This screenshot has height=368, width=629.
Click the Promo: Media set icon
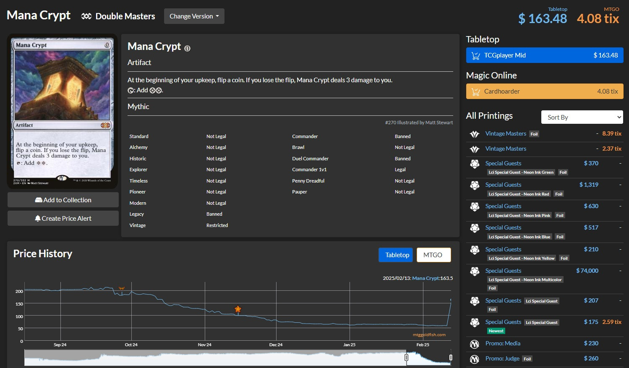pos(475,344)
